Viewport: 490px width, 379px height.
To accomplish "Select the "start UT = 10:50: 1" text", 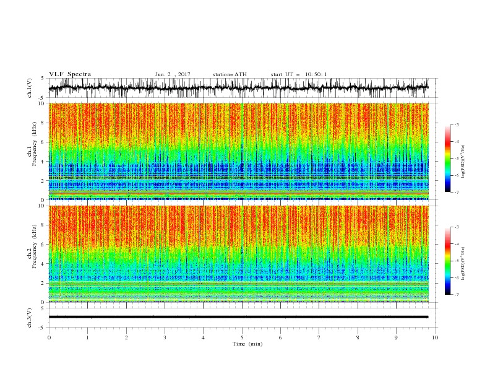I will (x=299, y=74).
